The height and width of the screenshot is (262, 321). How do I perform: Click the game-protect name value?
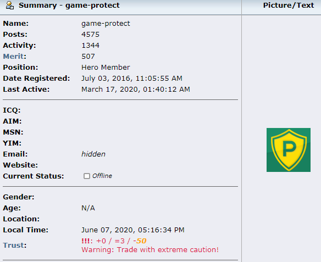(x=106, y=24)
